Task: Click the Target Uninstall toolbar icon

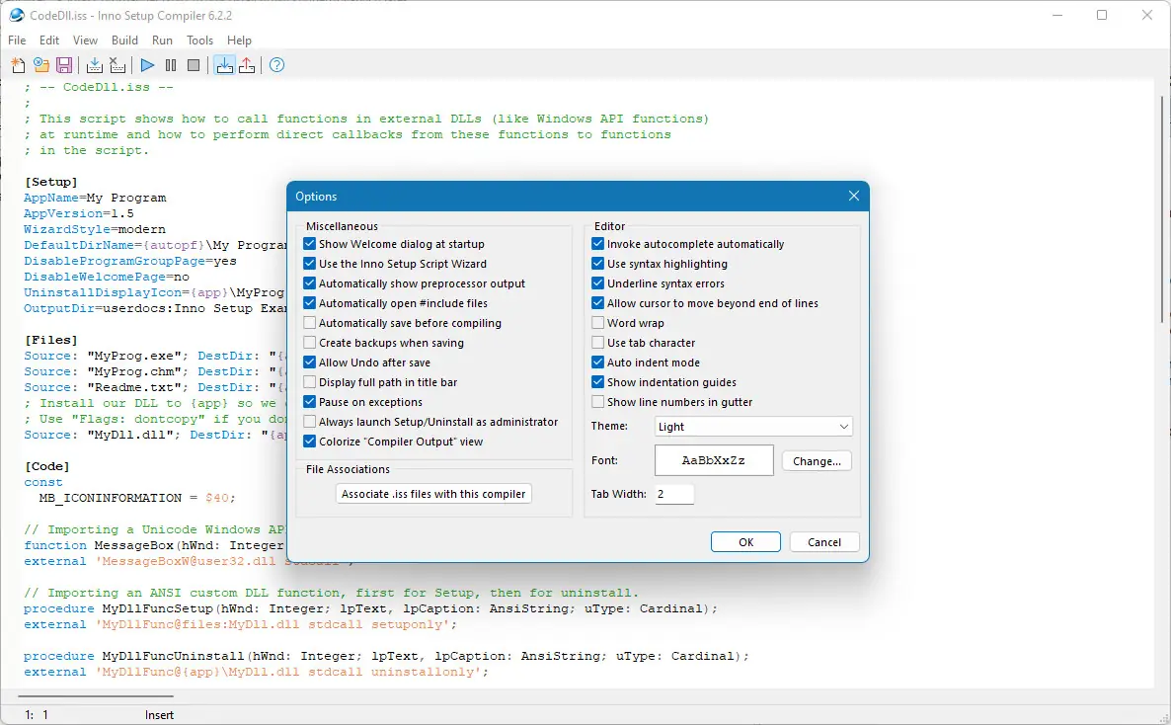Action: [247, 66]
